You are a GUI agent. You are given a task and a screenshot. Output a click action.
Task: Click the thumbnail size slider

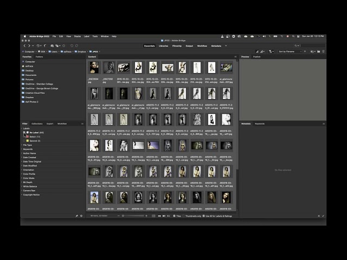[132, 216]
